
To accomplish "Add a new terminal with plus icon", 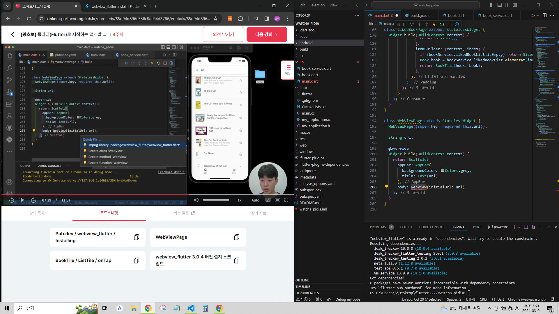I will click(x=514, y=227).
